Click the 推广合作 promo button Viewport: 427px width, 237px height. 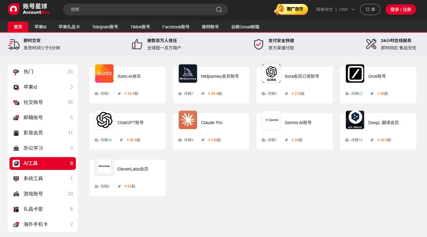point(291,9)
